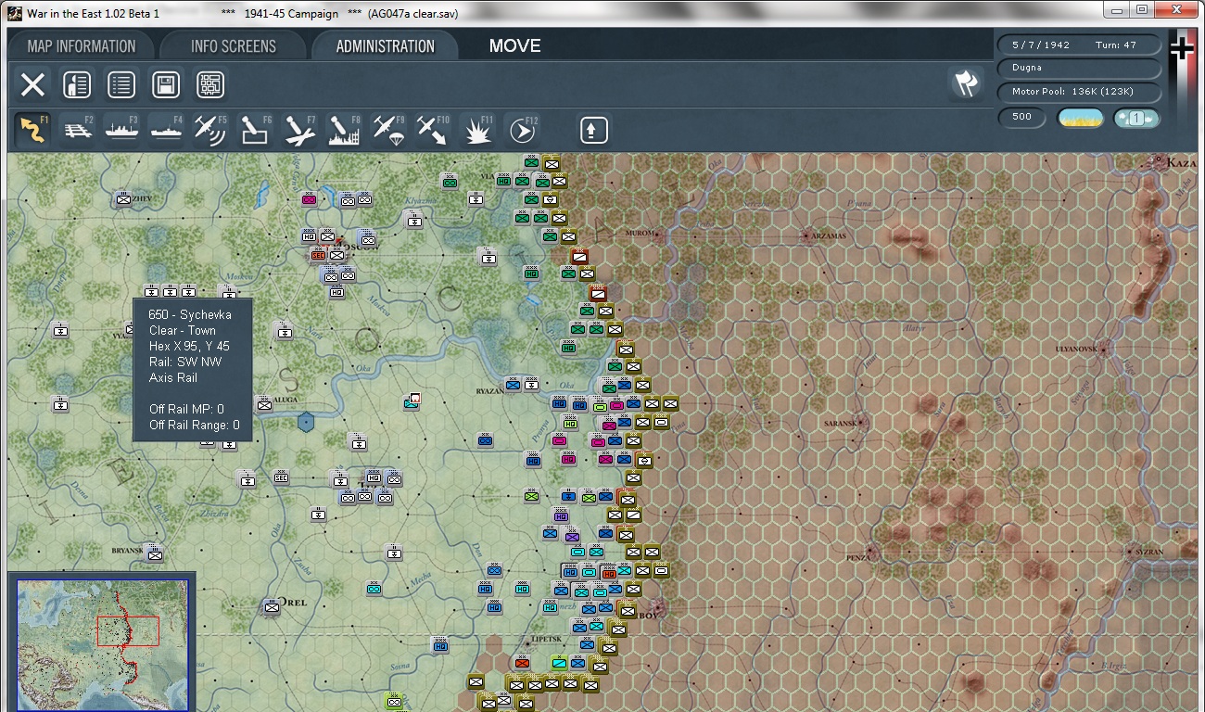
Task: Click the ARZAMAS city label on the map
Action: (830, 236)
